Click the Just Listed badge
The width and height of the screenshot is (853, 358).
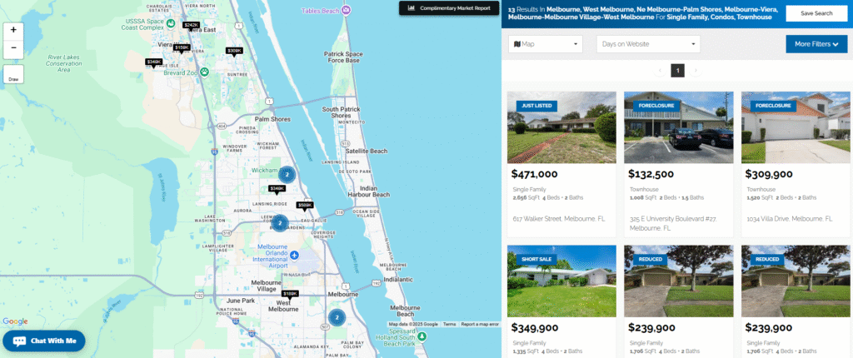point(536,106)
